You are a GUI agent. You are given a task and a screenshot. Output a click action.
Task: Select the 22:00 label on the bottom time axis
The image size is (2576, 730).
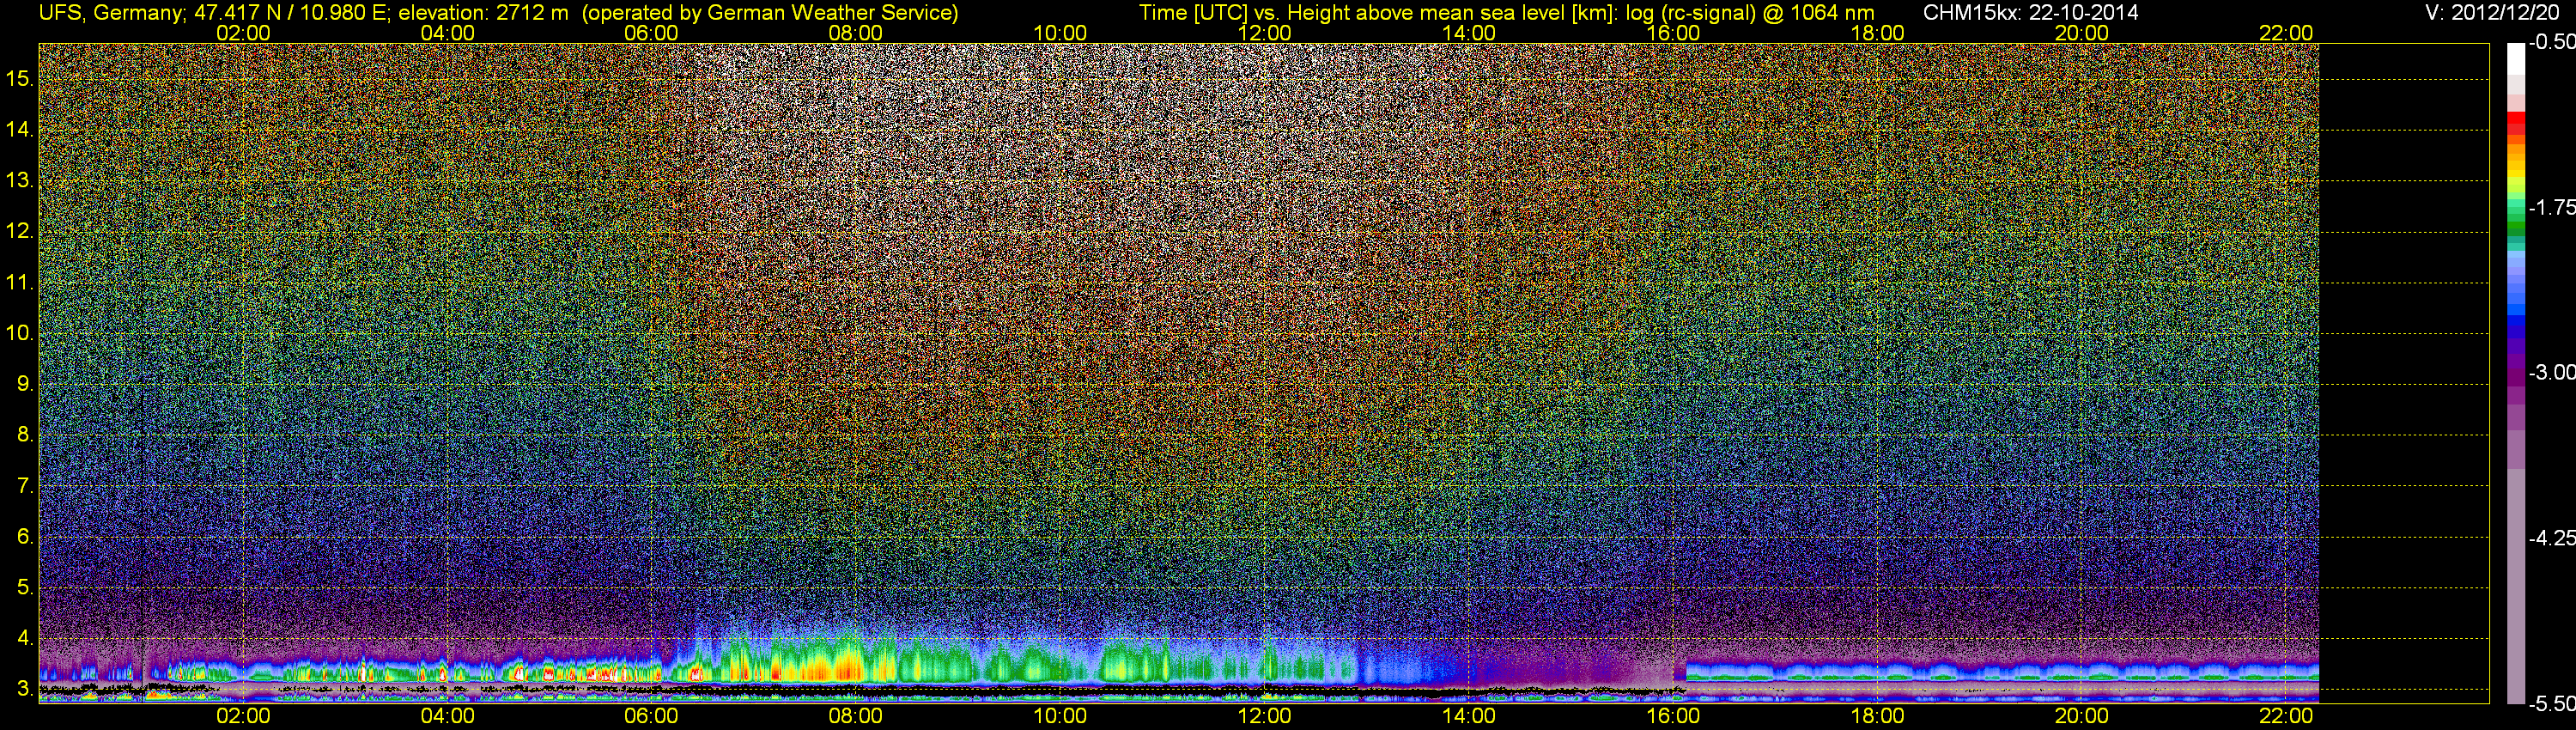coord(2286,716)
